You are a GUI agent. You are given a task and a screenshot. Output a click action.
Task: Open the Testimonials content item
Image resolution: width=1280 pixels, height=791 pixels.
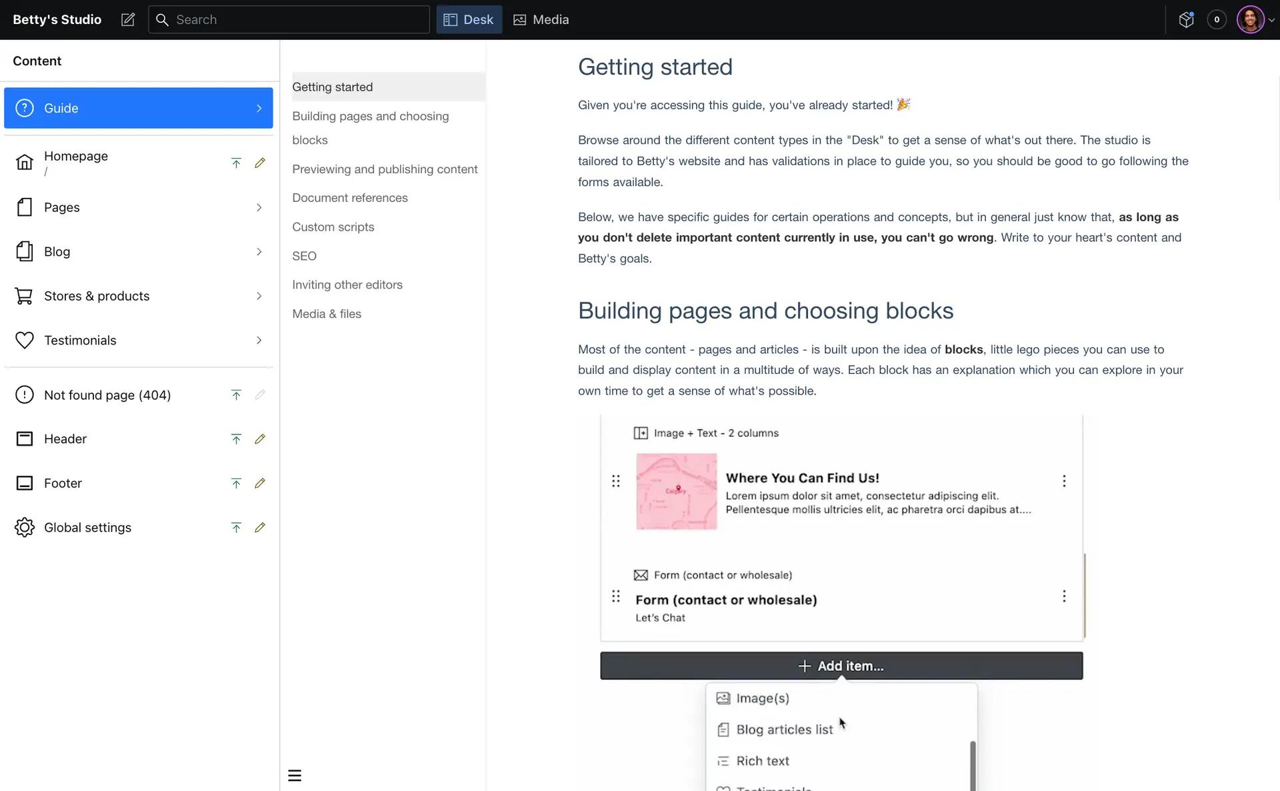(x=80, y=341)
